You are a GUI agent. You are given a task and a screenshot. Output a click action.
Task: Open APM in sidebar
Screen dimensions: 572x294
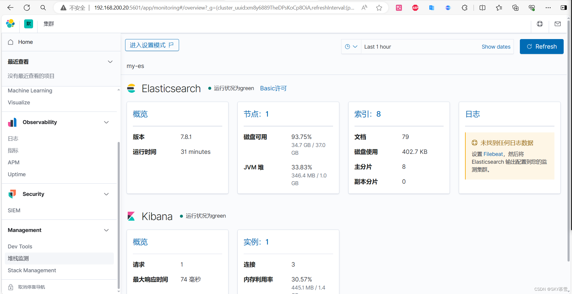tap(13, 163)
